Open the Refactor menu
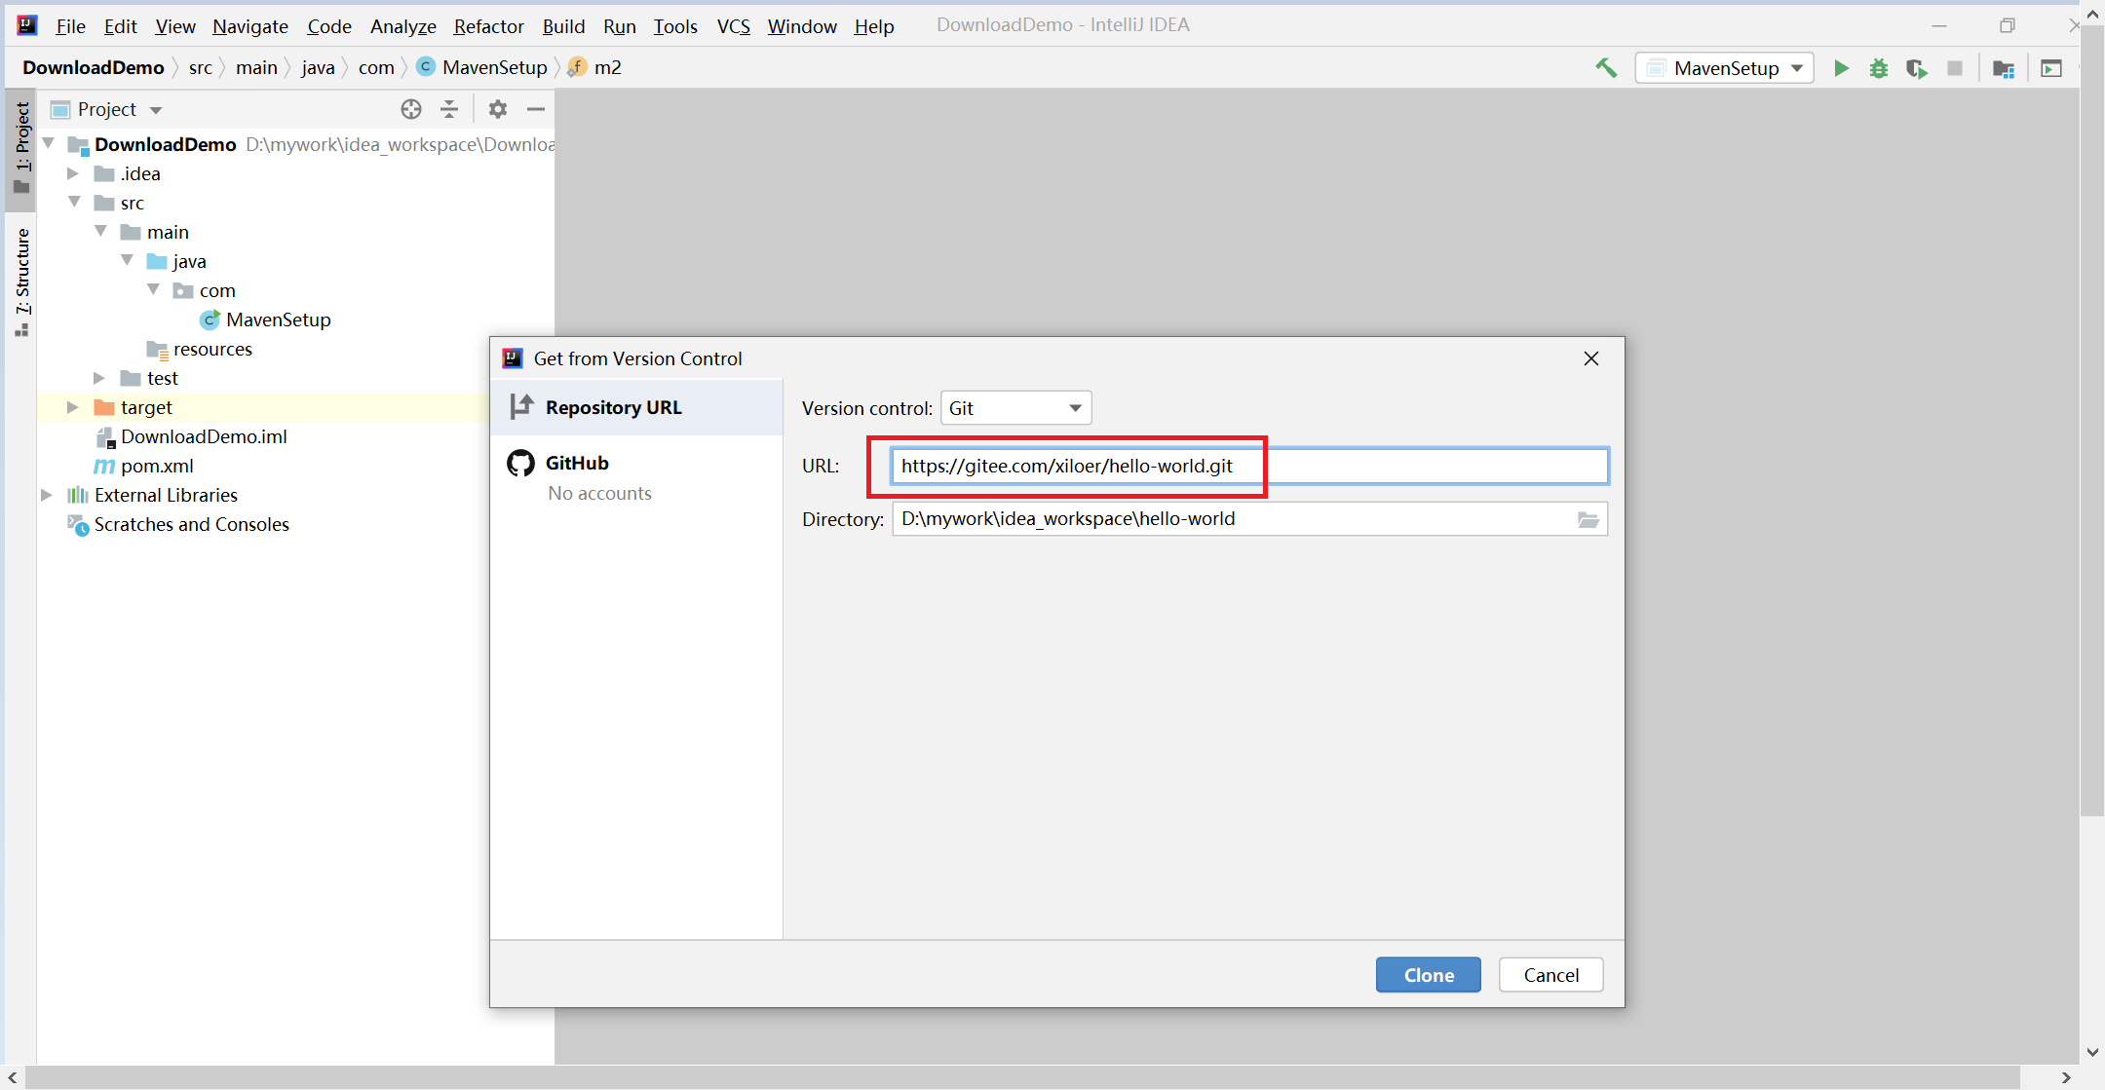 [x=488, y=26]
